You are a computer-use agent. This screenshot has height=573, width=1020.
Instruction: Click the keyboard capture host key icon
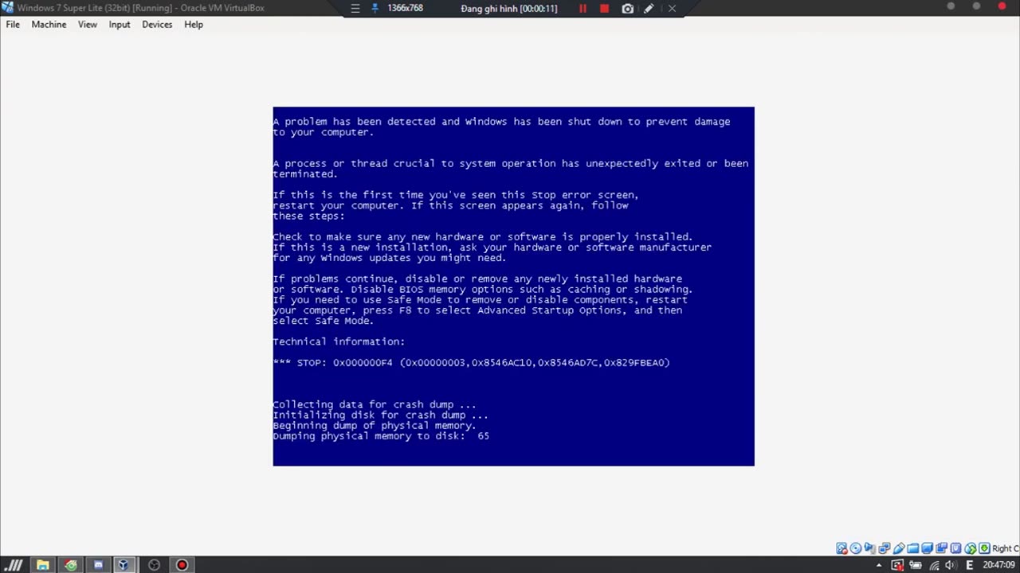click(x=984, y=548)
